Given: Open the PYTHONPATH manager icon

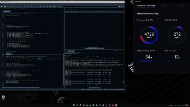Looking at the screenshot, I should (54, 7).
